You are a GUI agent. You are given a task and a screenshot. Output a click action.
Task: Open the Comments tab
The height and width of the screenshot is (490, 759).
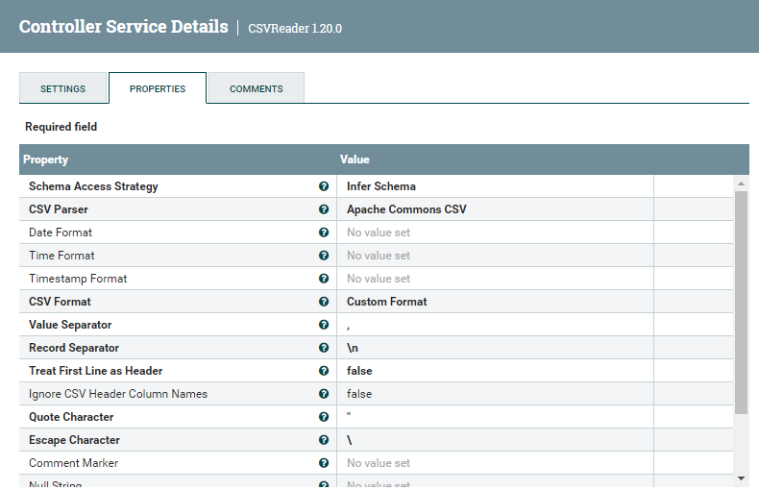point(256,88)
